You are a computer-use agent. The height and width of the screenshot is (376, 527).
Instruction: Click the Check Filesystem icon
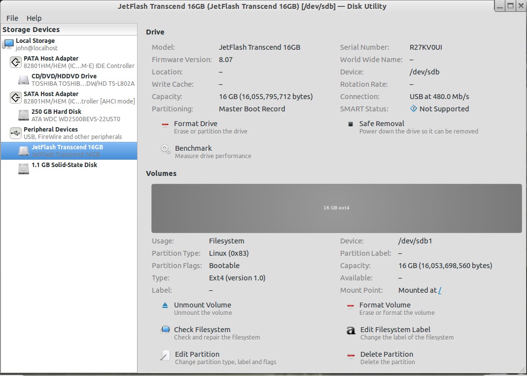pyautogui.click(x=165, y=330)
